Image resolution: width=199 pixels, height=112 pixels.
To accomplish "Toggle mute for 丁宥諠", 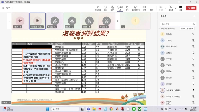I will 193,40.
